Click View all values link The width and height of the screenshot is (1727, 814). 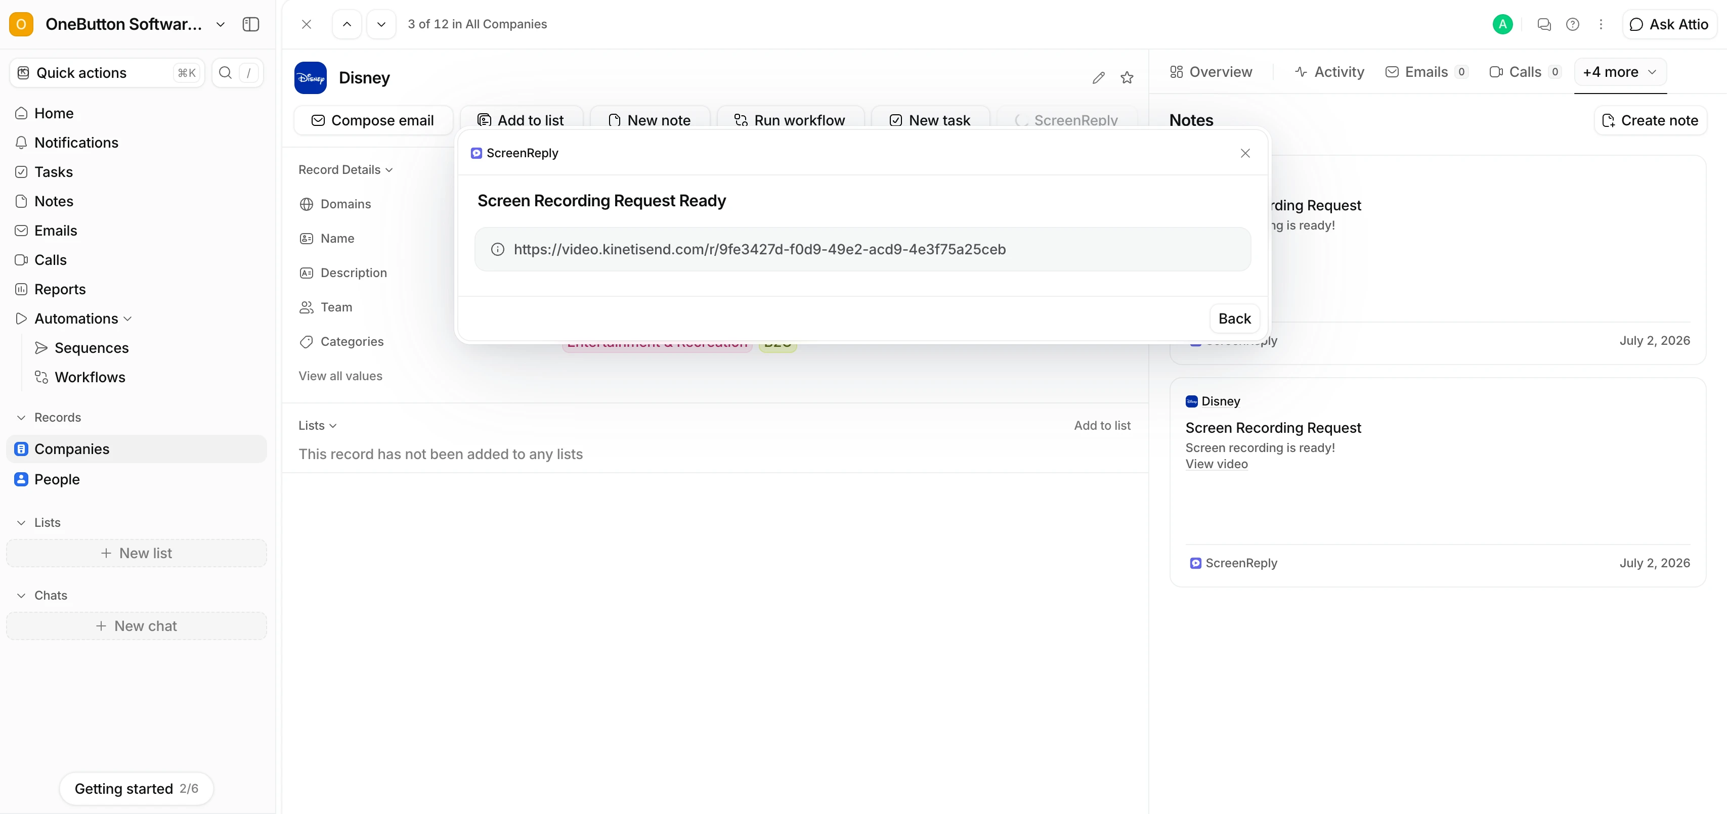coord(340,376)
